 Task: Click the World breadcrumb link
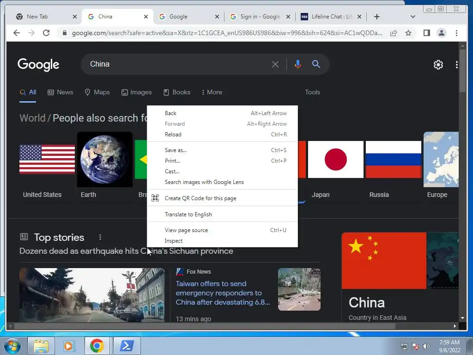(x=32, y=118)
